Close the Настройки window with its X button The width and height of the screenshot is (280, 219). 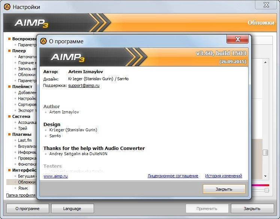click(266, 5)
